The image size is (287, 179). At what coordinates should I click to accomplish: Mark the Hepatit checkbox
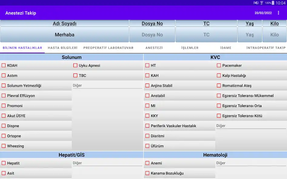pyautogui.click(x=4, y=163)
